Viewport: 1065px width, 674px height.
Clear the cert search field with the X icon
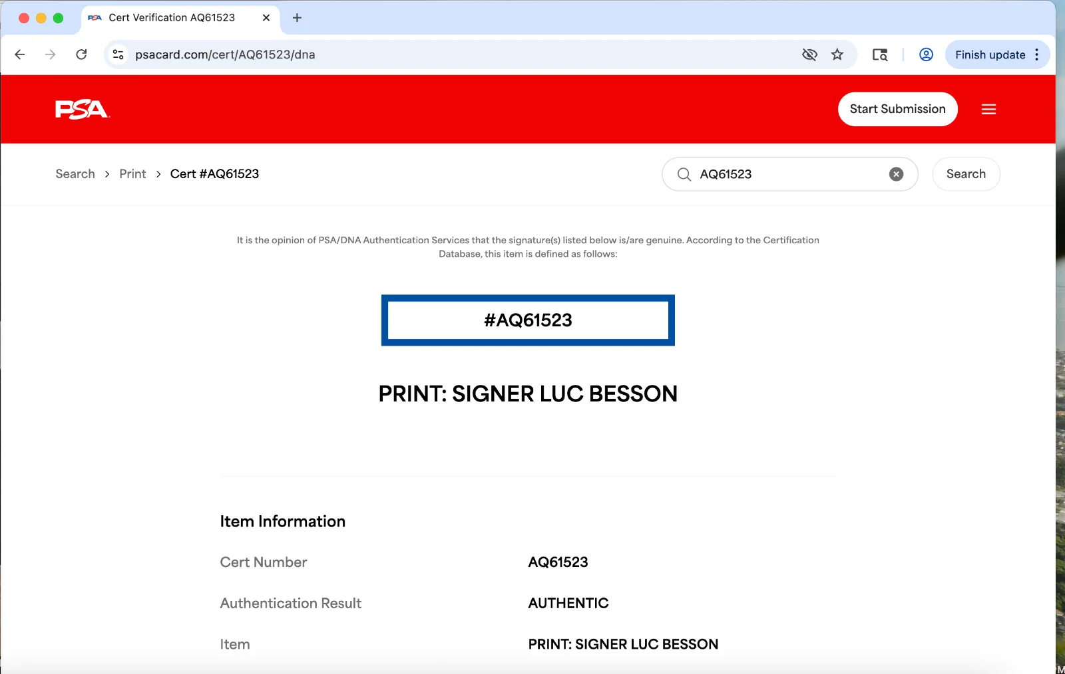point(896,174)
